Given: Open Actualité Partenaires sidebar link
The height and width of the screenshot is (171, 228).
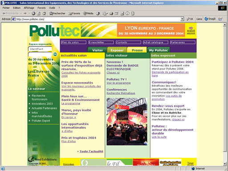Looking at the screenshot, I should click(44, 108).
